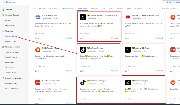Click Social Media tag on TikTok Video URL Scraper
The image size is (180, 105).
pyautogui.click(x=137, y=51)
